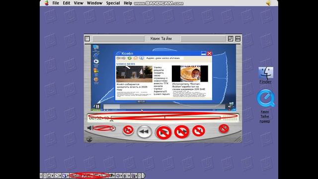Click the first Control Strip module icon

(x=49, y=176)
